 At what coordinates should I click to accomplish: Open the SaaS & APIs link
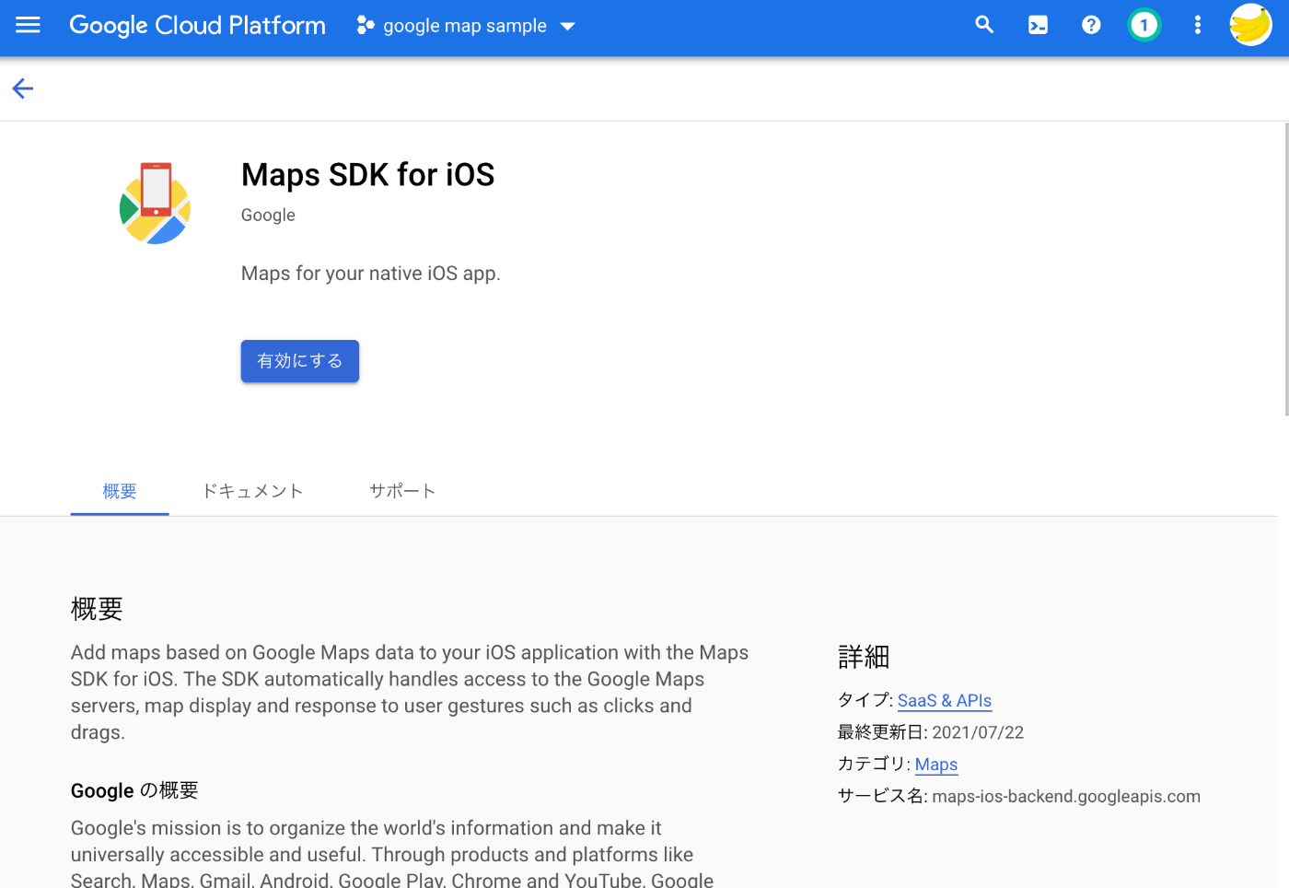pos(945,701)
